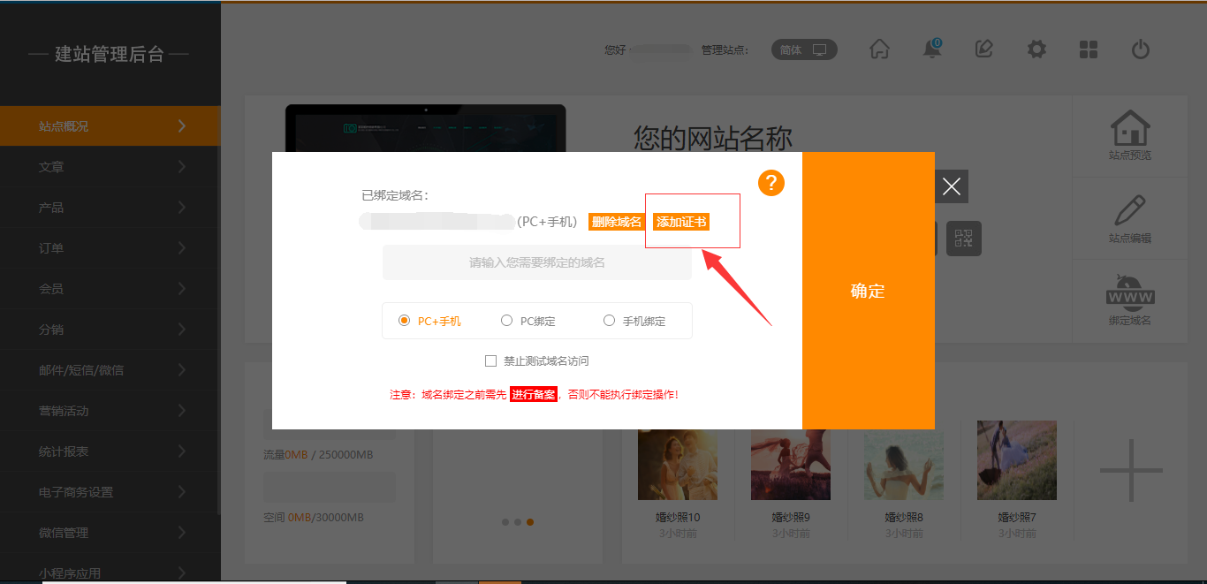Select the PC+手机 radio option

click(405, 321)
